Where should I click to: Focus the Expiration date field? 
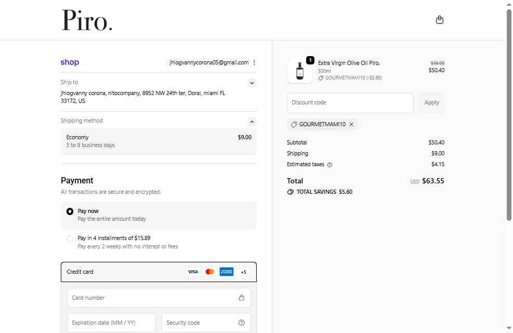[x=112, y=323]
